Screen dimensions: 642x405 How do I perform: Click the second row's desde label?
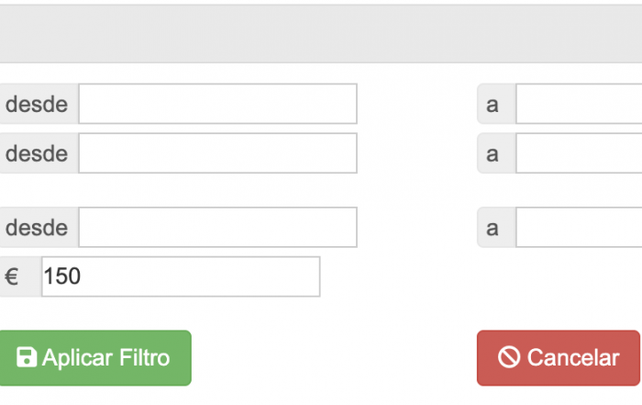point(37,153)
